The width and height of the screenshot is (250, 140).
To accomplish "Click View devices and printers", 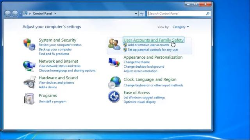I will point(56,82).
